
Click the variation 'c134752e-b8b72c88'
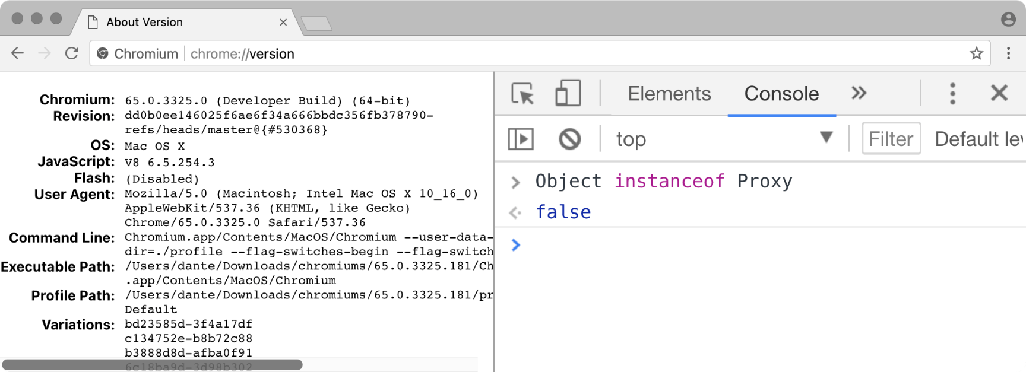point(188,338)
